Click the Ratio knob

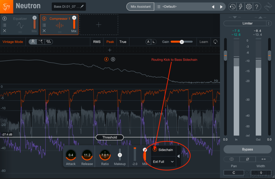click(105, 155)
